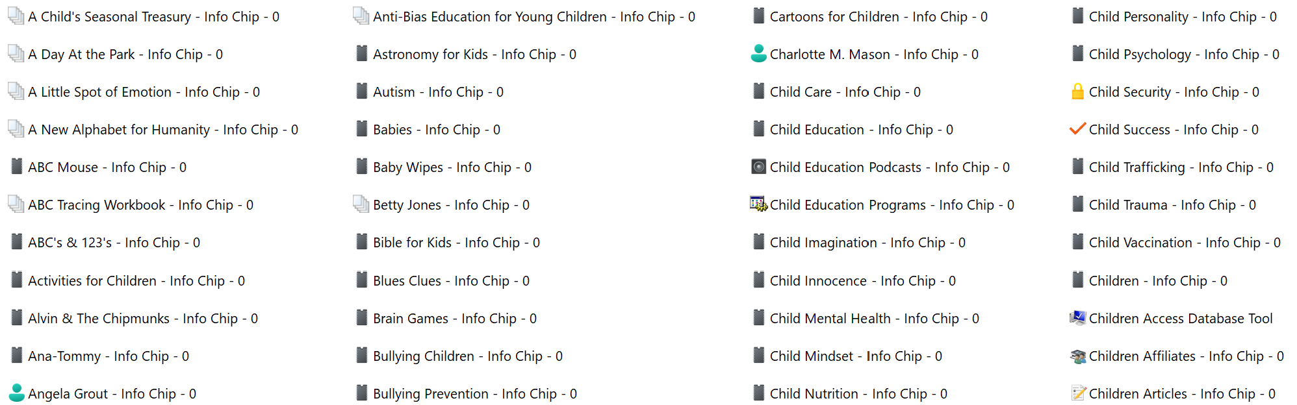Click the Children Access Database Tool icon
Viewport: 1297px width, 405px height.
point(1077,318)
